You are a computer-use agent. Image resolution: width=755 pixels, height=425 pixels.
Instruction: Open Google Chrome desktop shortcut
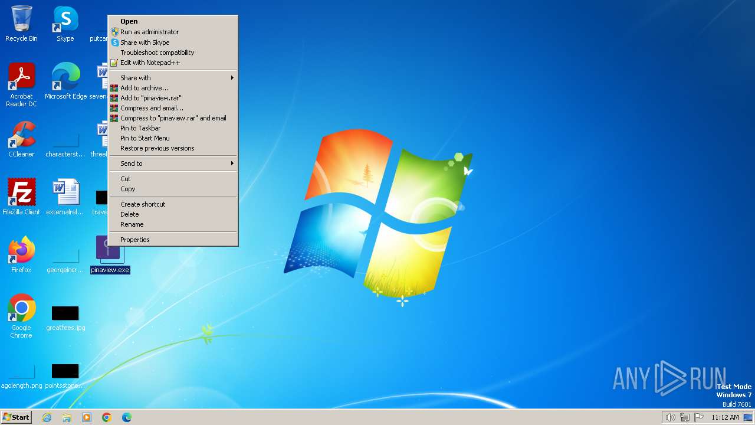click(21, 316)
